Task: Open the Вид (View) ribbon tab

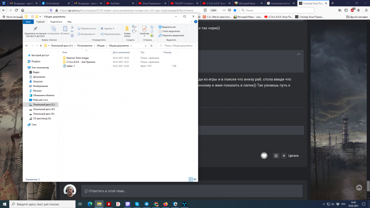Action: pos(69,22)
